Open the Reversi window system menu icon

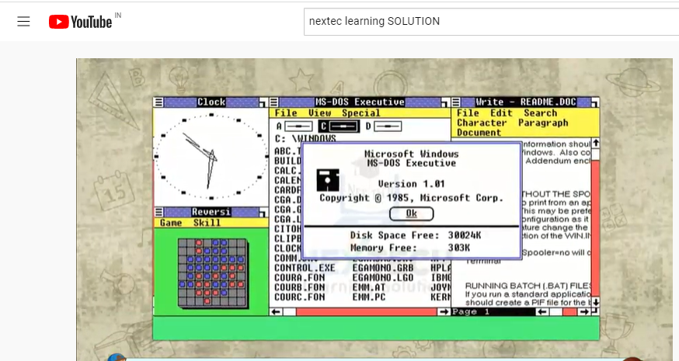pos(159,212)
